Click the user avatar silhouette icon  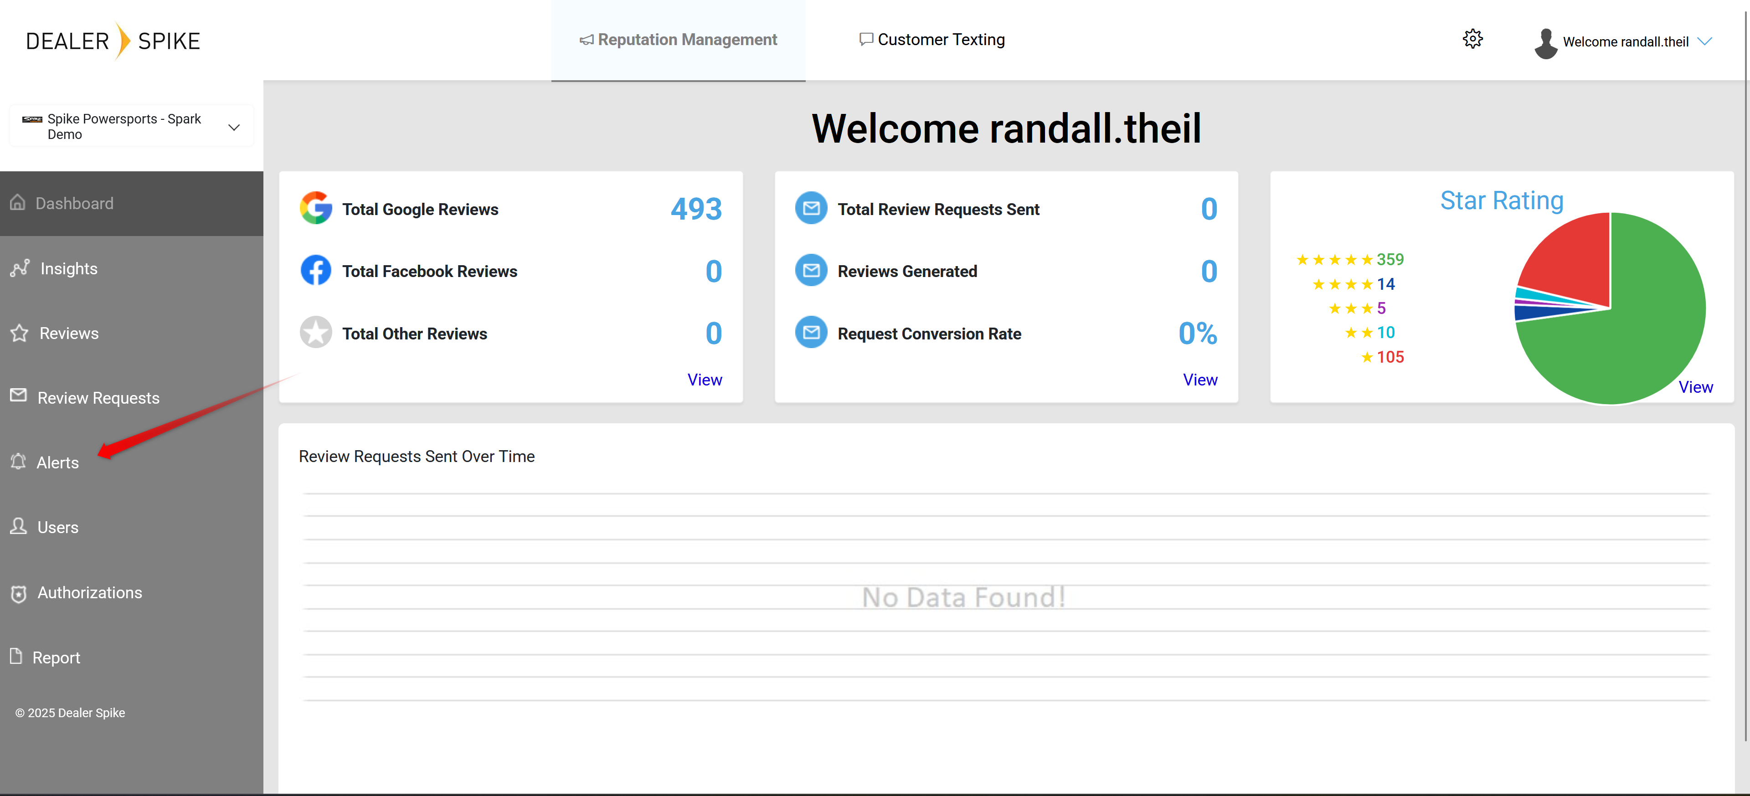pos(1545,43)
